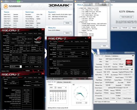Image resolution: width=137 pixels, height=110 pixels.
Task: Open the month dropdown showing március
Action: pyautogui.click(x=66, y=88)
